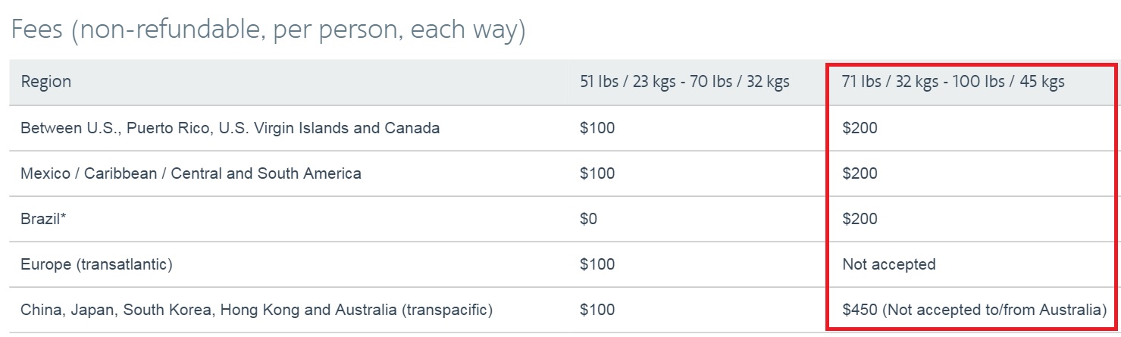Screen dimensions: 1121x337
Task: Click the $100 fee for Europe
Action: [597, 264]
